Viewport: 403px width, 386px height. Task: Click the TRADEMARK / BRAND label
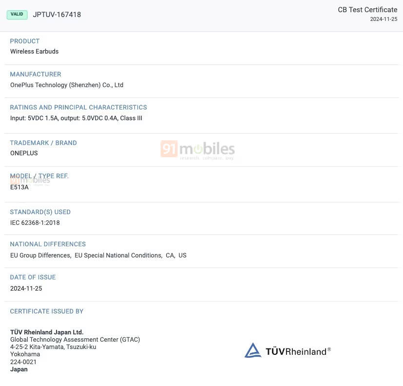(43, 143)
